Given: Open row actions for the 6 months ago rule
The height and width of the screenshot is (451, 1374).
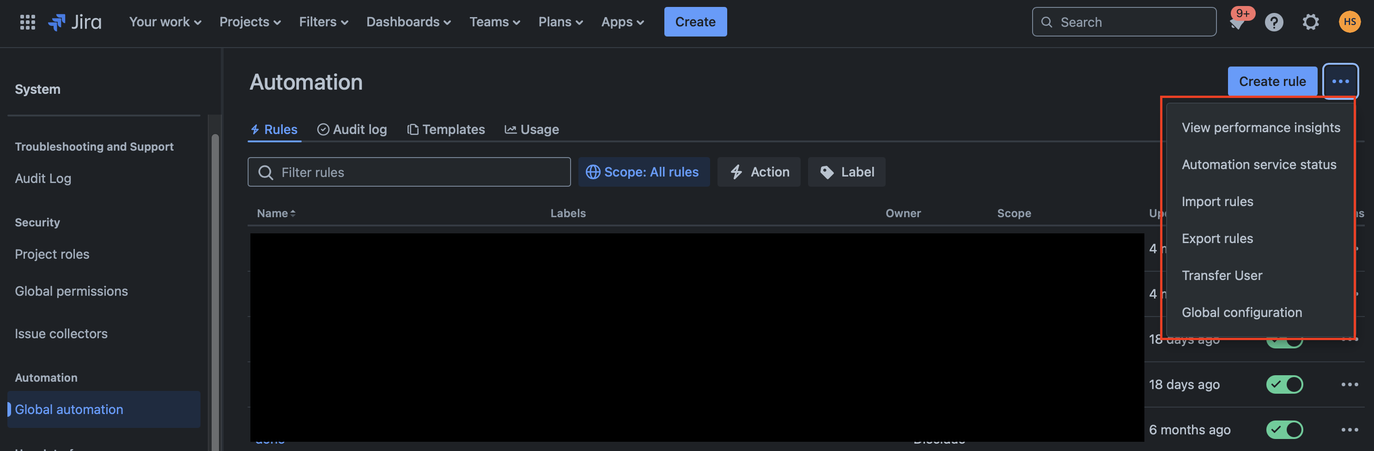Looking at the screenshot, I should point(1350,430).
